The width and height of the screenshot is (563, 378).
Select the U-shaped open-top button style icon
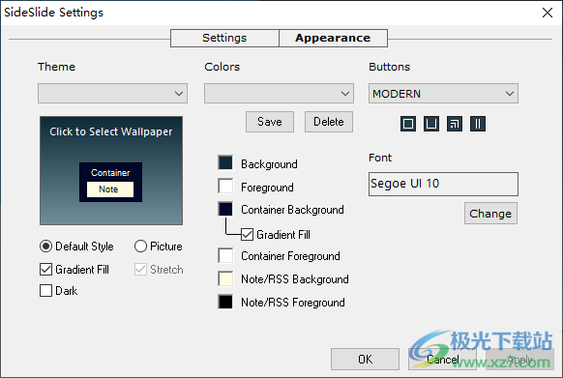click(x=430, y=124)
